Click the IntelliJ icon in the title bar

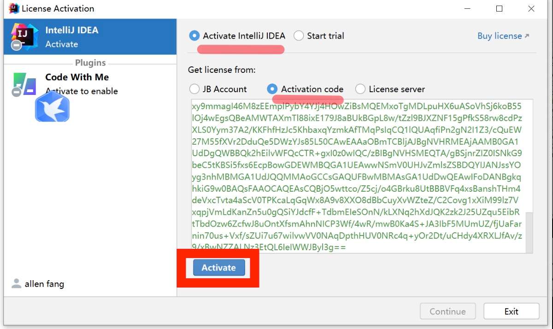pyautogui.click(x=14, y=8)
